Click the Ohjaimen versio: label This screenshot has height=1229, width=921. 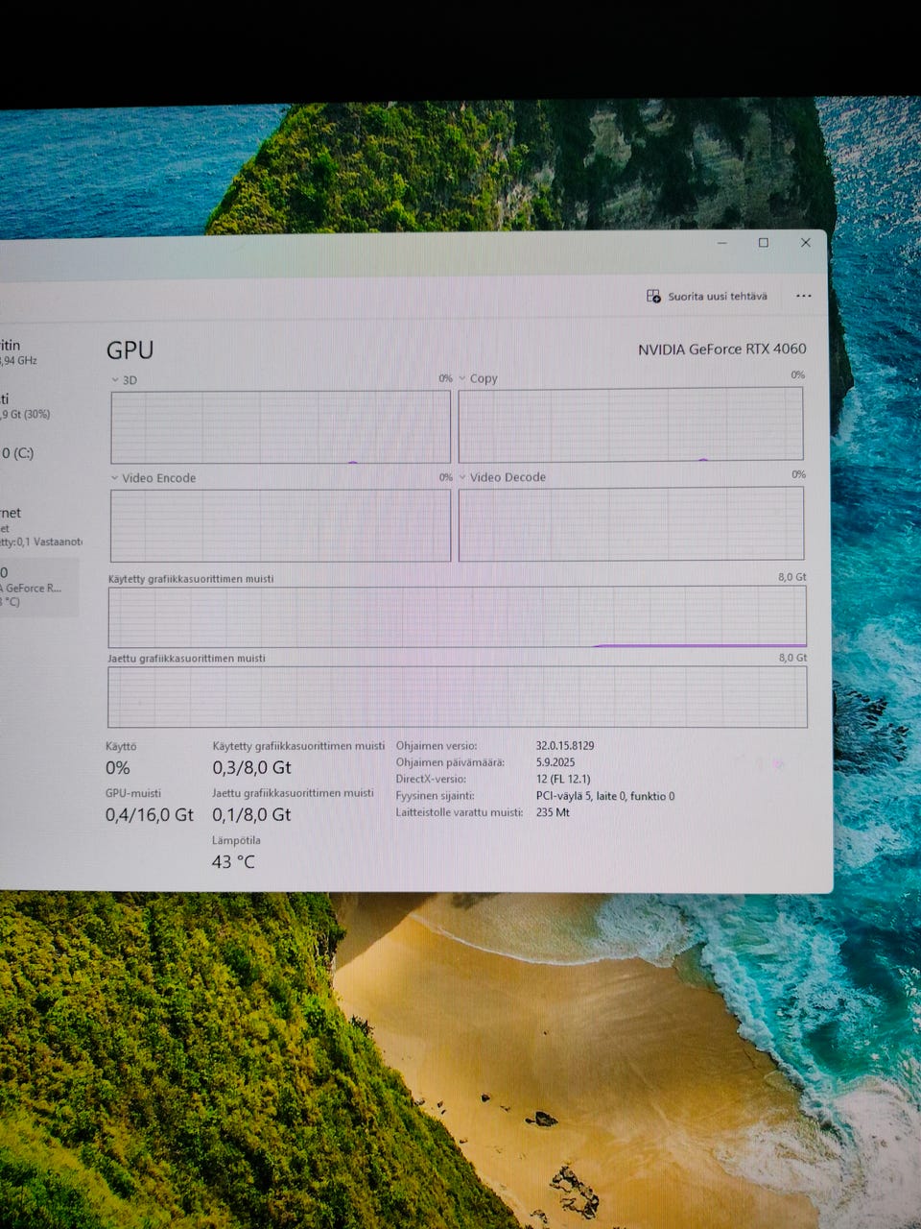click(437, 746)
